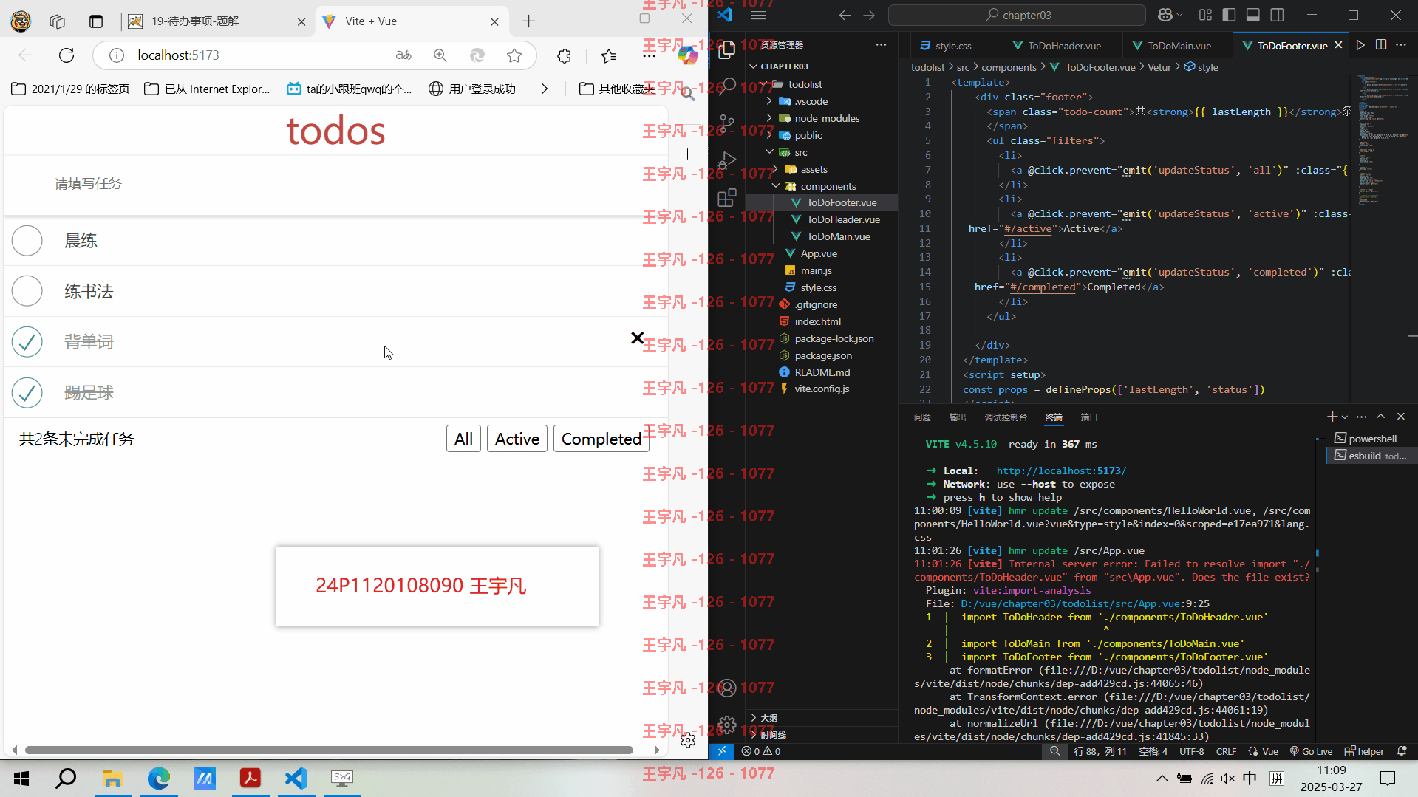Open Manage gear in VS Code activity bar
The height and width of the screenshot is (797, 1418).
point(727,725)
